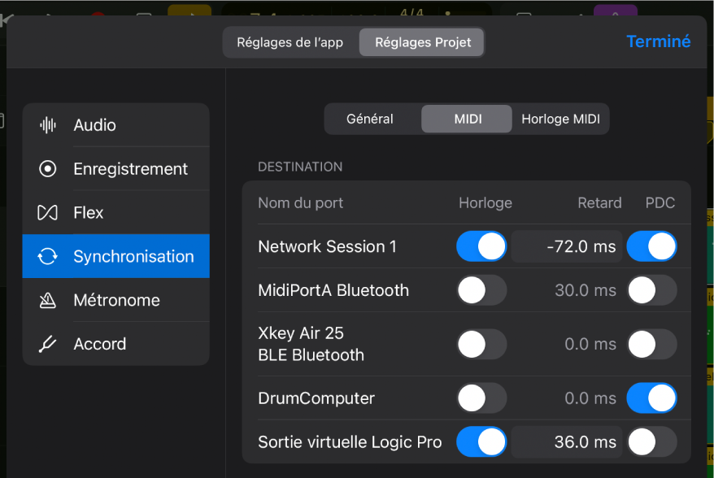
Task: Disable Horloge for Network Session 1
Action: 481,246
